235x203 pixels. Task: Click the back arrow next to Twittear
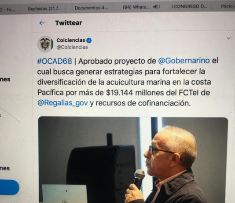pyautogui.click(x=42, y=23)
